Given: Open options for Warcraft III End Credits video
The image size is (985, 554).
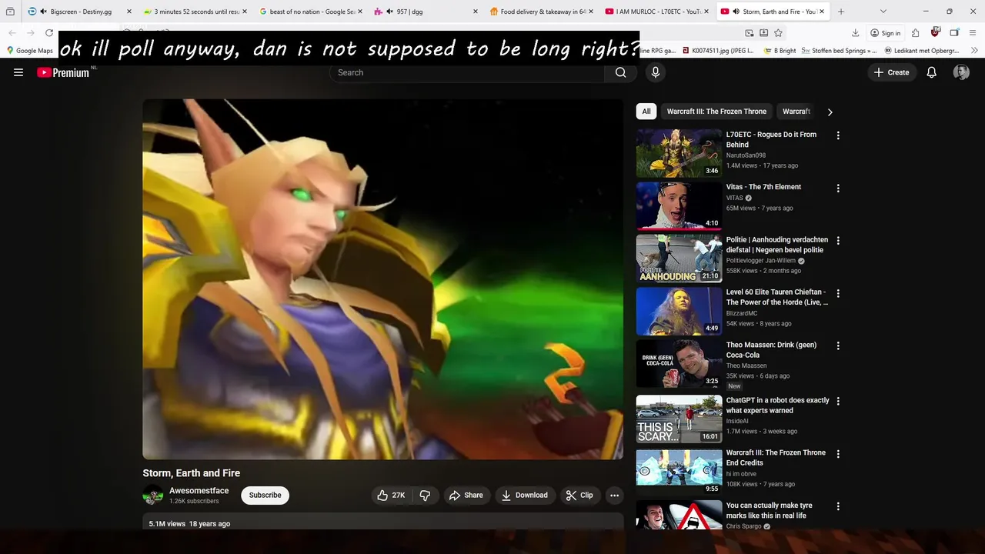Looking at the screenshot, I should [838, 454].
